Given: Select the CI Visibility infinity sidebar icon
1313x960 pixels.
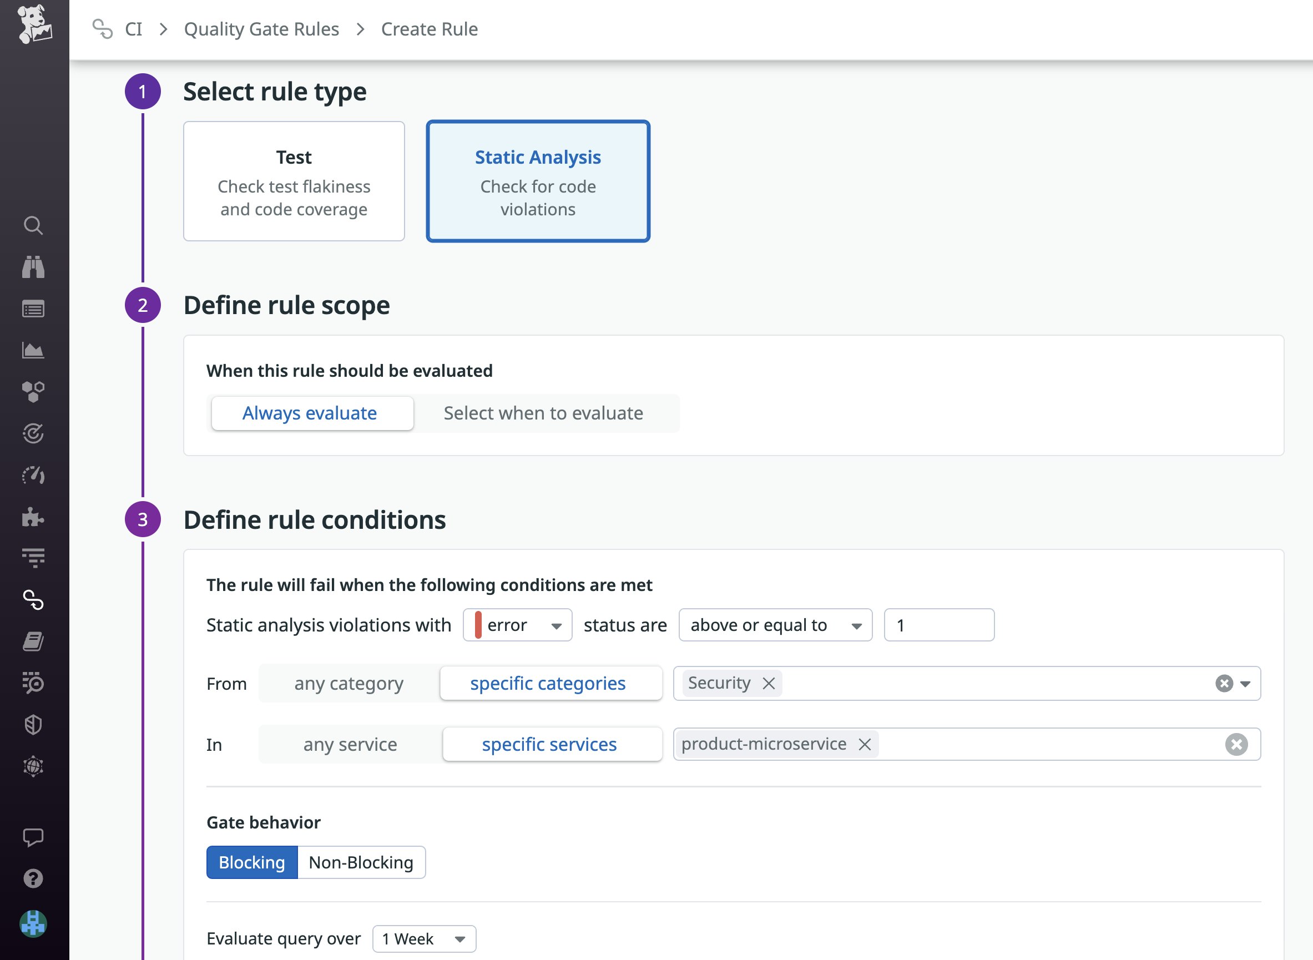Looking at the screenshot, I should [x=34, y=602].
